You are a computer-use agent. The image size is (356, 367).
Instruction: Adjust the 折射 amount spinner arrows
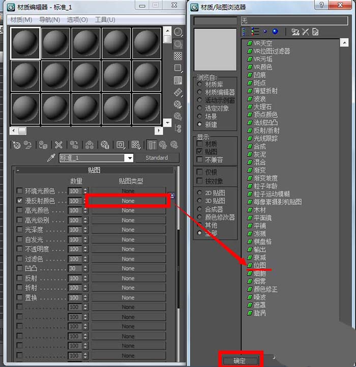85,288
